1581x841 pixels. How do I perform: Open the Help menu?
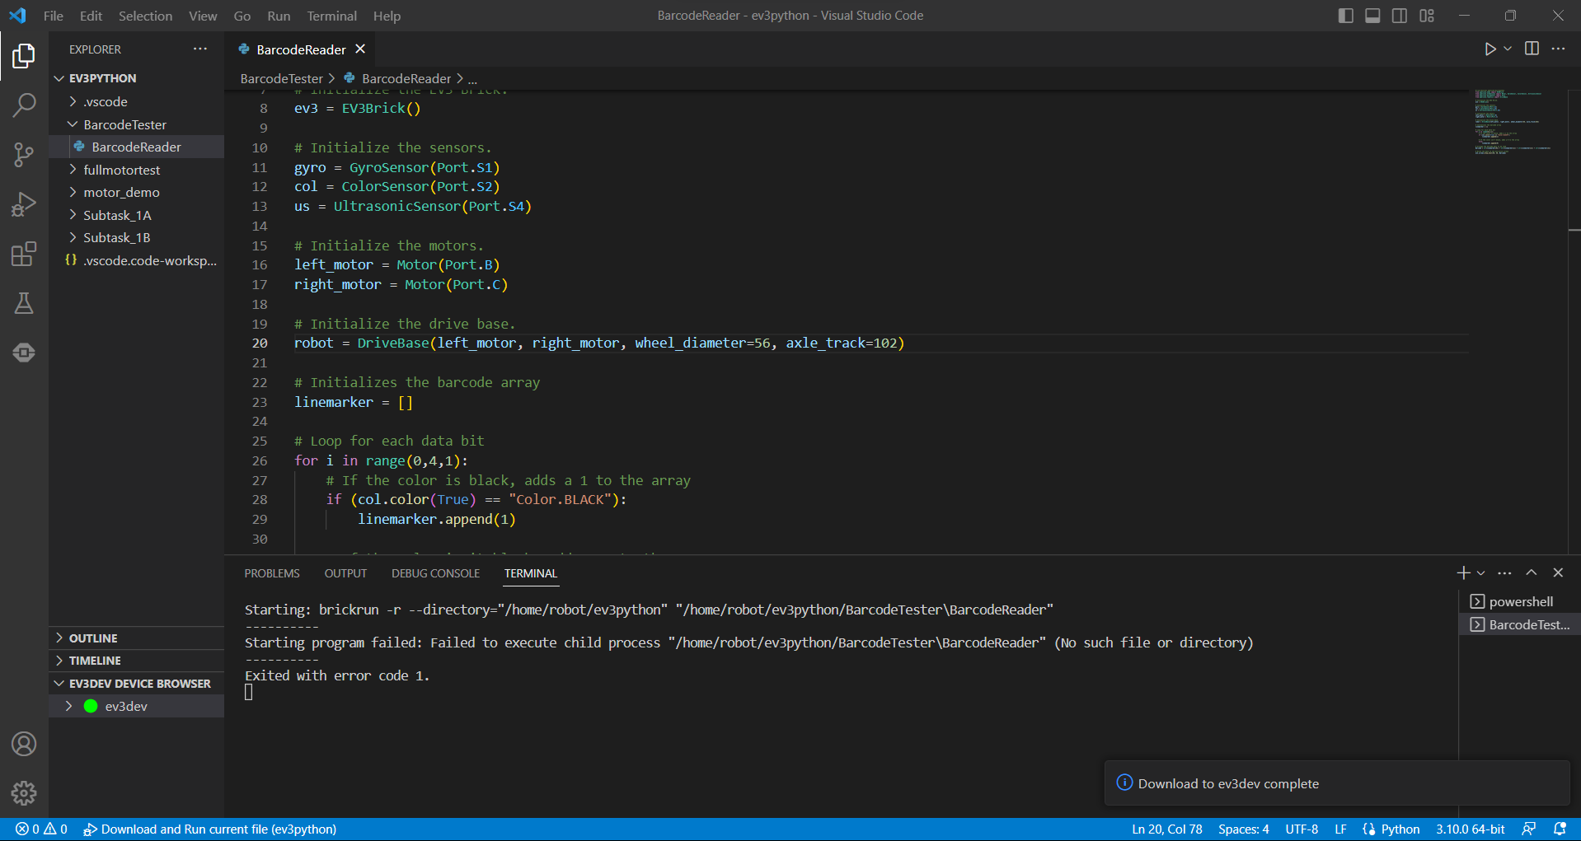point(387,16)
